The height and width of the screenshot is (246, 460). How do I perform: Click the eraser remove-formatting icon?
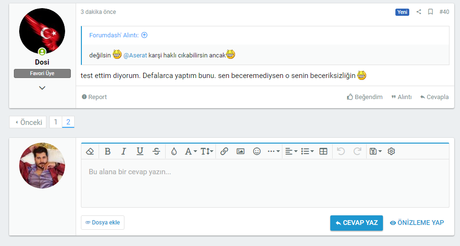90,151
